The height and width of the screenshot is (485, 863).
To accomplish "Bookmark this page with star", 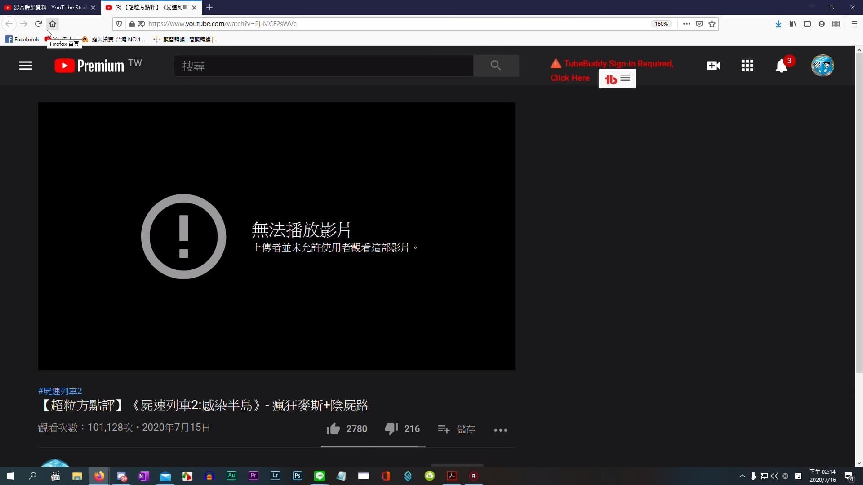I will tap(712, 24).
